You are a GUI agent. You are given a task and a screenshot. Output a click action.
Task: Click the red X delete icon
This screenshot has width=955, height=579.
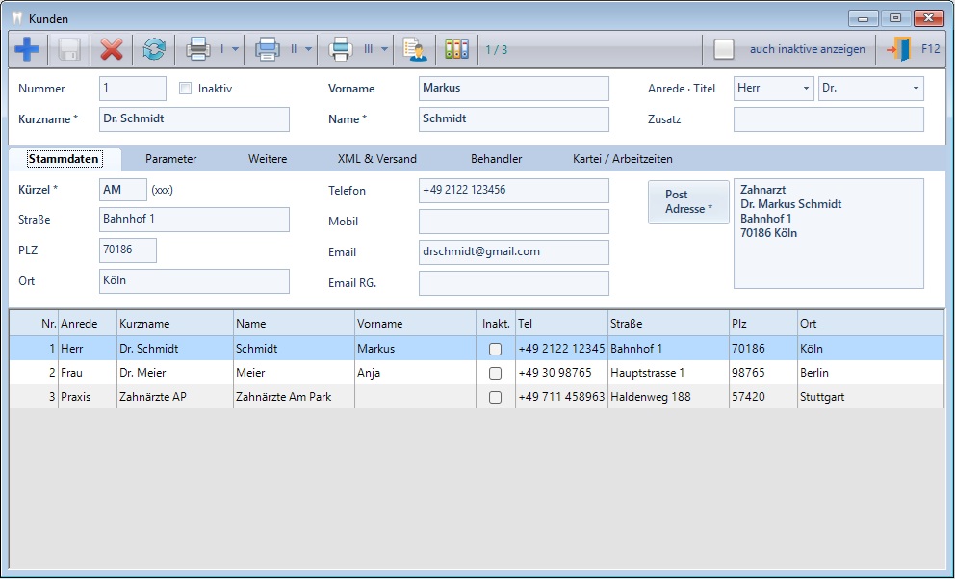(112, 49)
